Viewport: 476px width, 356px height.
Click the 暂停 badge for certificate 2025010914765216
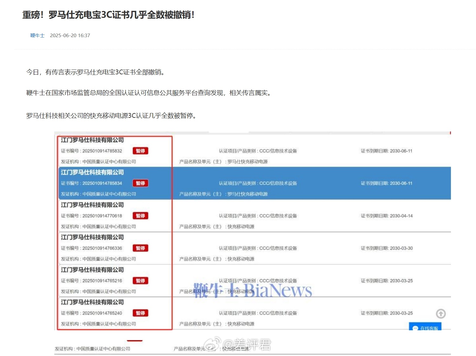pos(140,281)
